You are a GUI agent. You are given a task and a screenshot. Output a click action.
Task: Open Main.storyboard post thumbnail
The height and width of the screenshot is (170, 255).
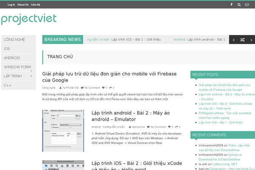click(63, 165)
